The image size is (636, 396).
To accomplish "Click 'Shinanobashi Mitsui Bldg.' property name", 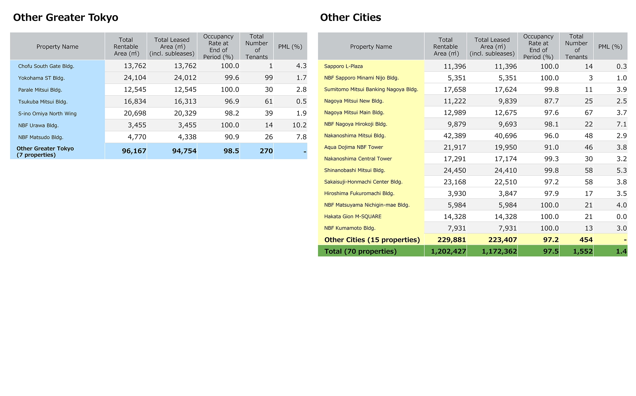I will (x=355, y=170).
